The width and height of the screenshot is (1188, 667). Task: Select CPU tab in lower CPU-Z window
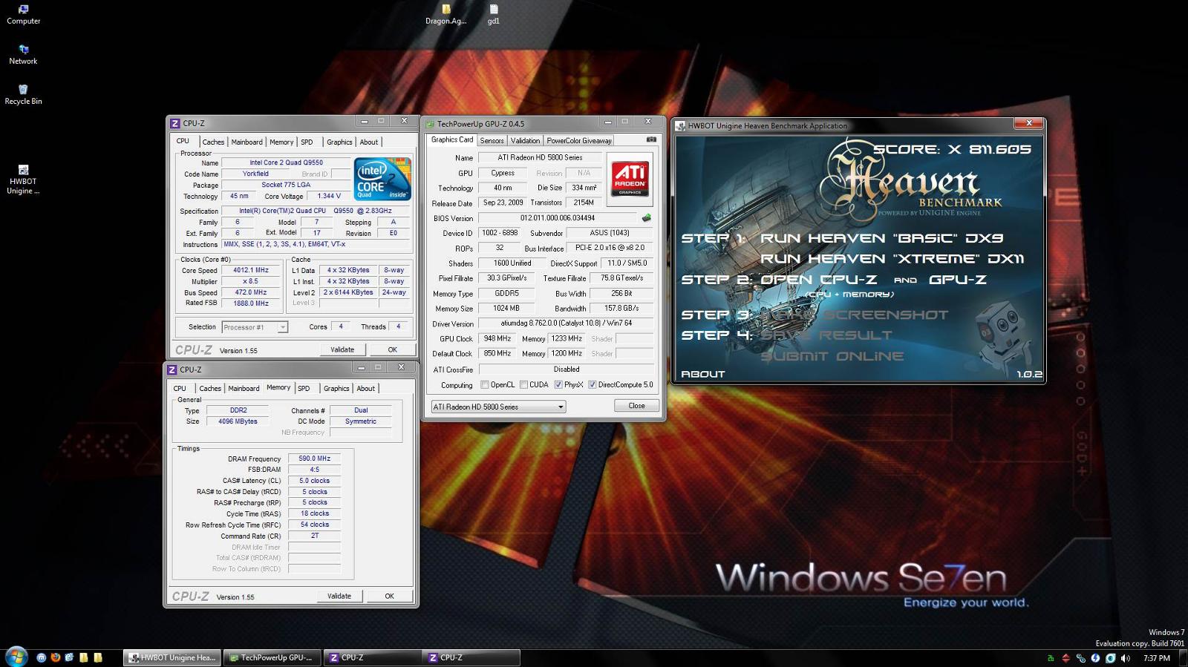180,388
